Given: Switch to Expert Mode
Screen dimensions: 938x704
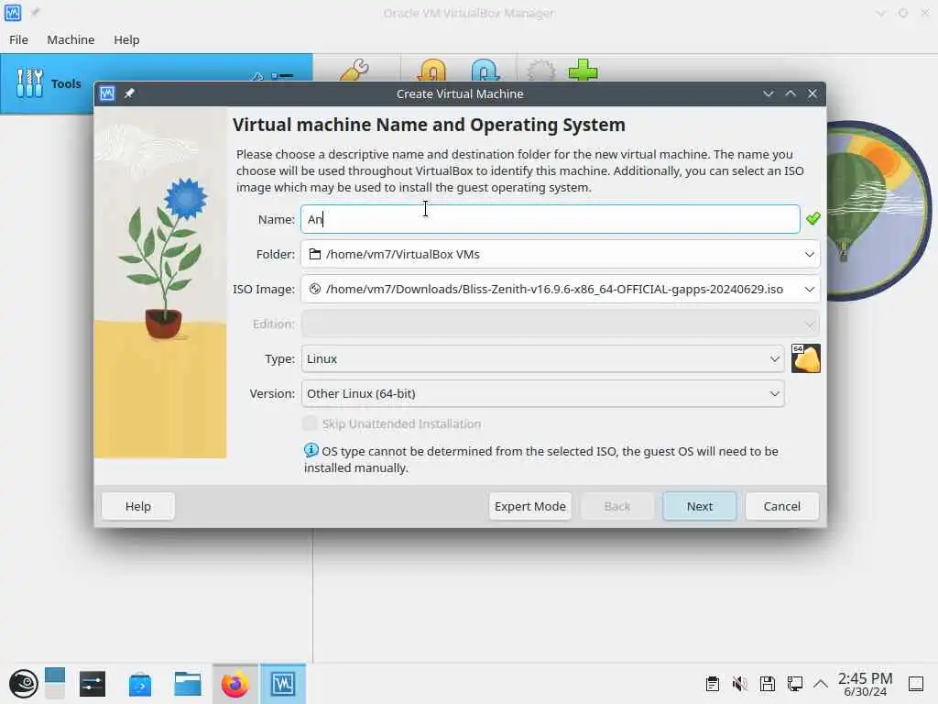Looking at the screenshot, I should 530,506.
